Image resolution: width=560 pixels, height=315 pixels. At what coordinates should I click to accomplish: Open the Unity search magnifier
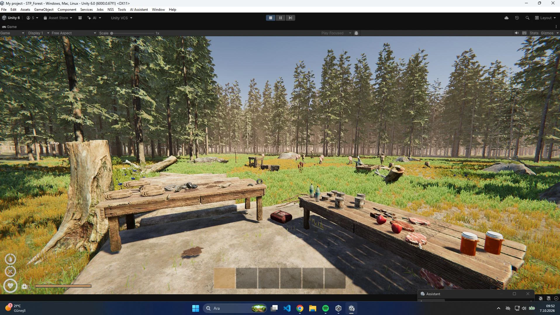tap(527, 18)
